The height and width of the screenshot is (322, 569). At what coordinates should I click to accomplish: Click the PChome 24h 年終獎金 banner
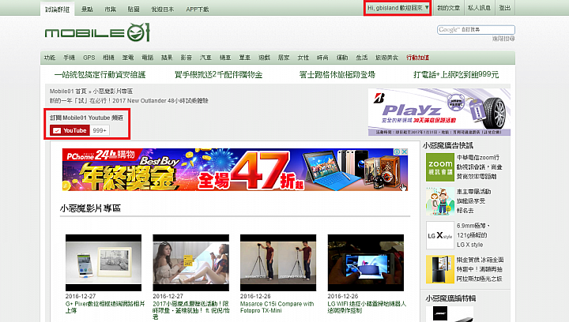pos(235,170)
